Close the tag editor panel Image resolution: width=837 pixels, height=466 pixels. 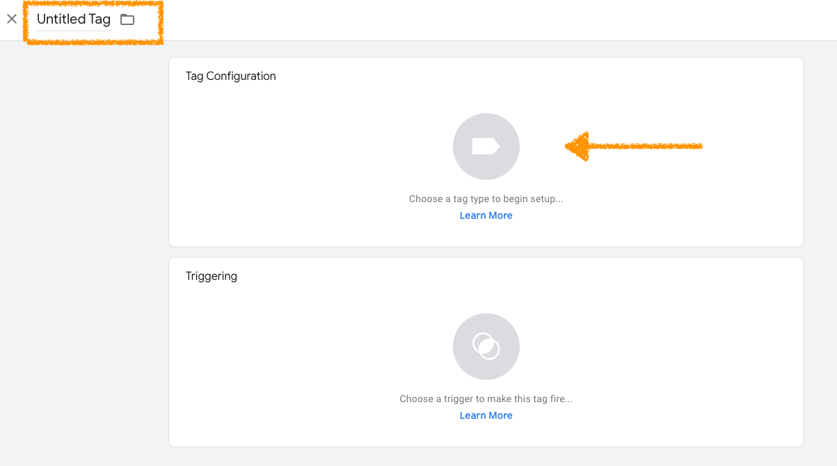(12, 19)
